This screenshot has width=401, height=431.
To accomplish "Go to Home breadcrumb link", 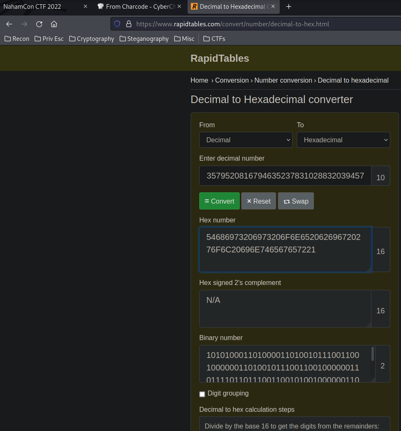I will 199,80.
